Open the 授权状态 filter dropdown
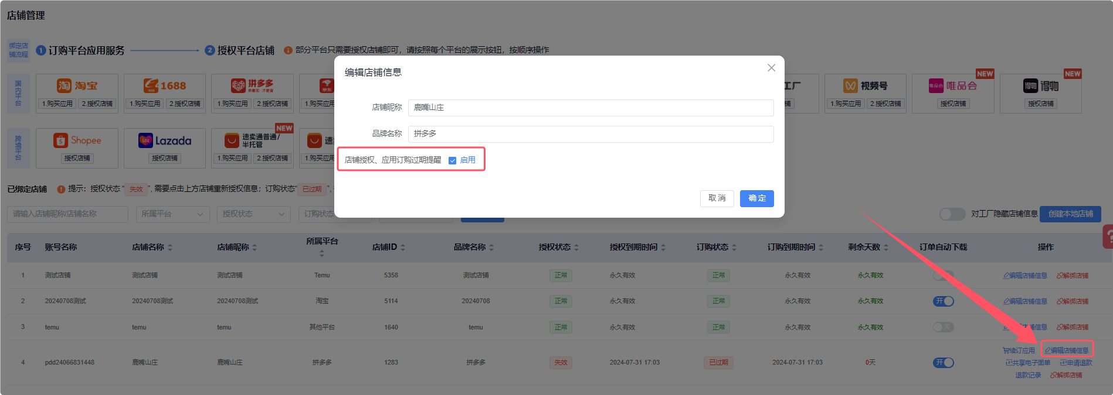The image size is (1113, 395). point(253,214)
